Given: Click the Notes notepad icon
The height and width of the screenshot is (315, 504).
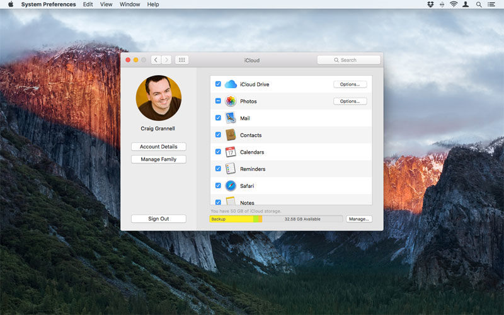Looking at the screenshot, I should tap(231, 201).
